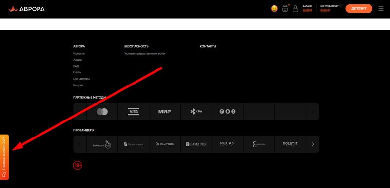Screen dimensions: 390x188
Task: Open the user profile icon
Action: pos(295,9)
